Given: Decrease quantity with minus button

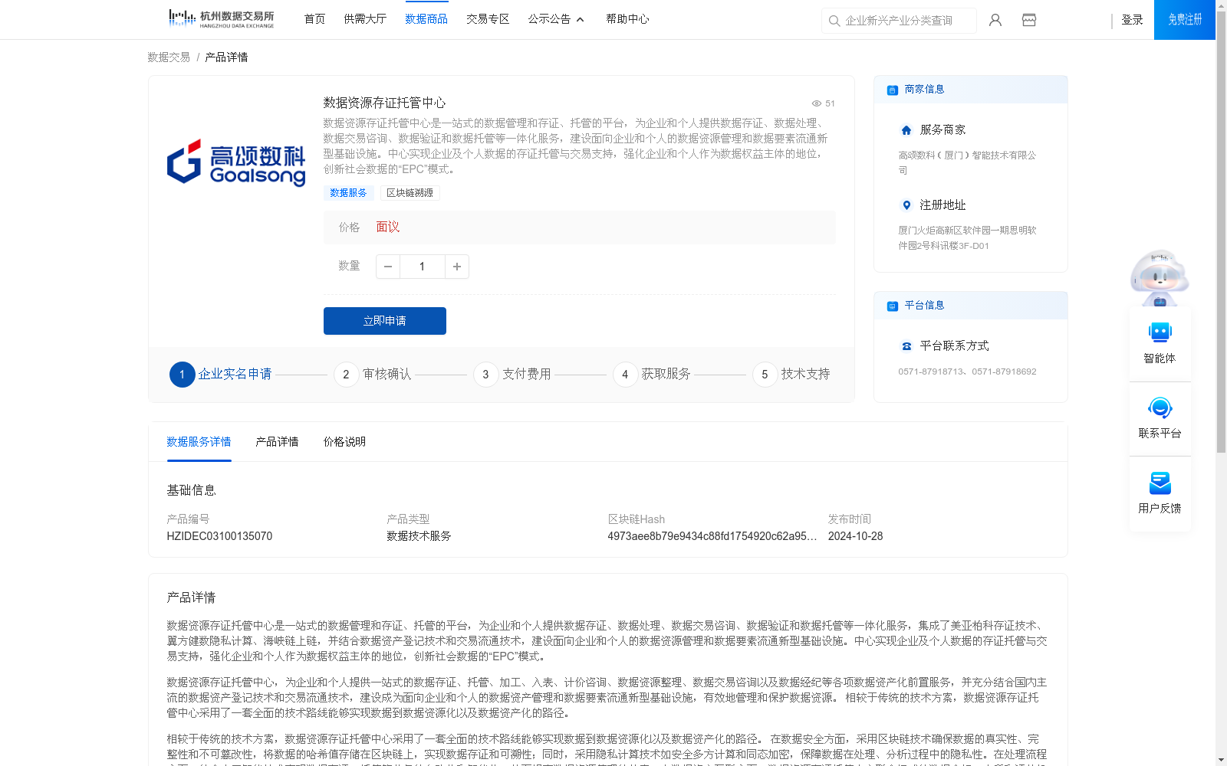Looking at the screenshot, I should pyautogui.click(x=388, y=267).
